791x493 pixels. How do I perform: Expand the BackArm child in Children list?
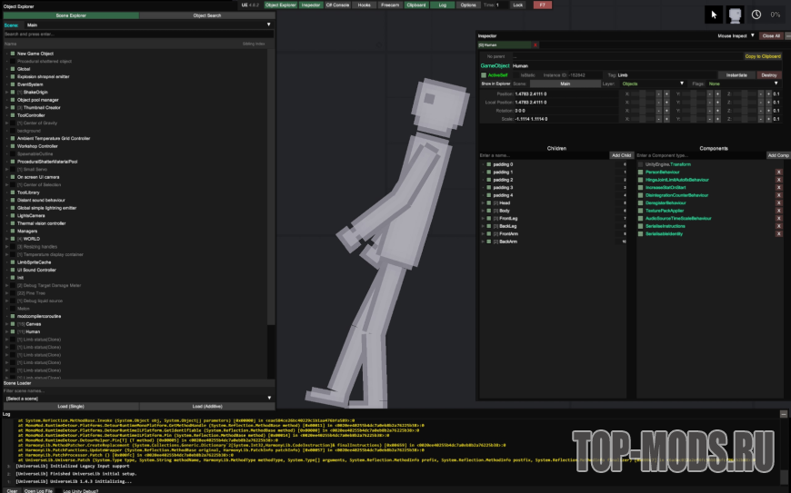click(x=483, y=242)
